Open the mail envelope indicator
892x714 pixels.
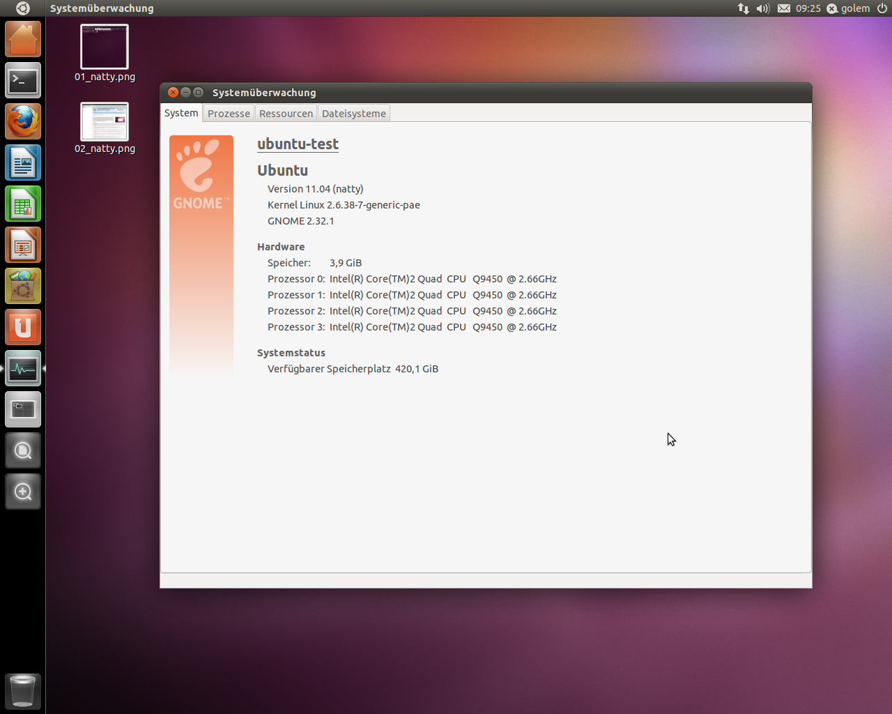[x=783, y=8]
